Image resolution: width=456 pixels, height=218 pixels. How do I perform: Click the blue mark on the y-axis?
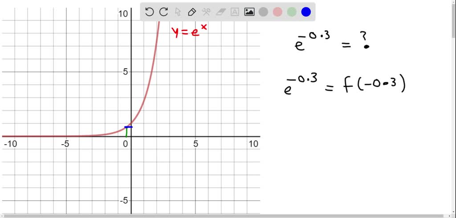pyautogui.click(x=128, y=127)
